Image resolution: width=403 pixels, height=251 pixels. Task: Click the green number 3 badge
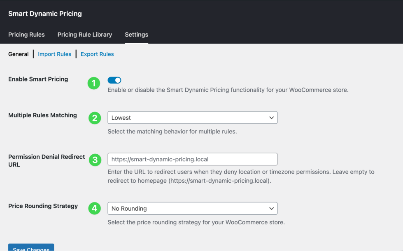coord(95,160)
